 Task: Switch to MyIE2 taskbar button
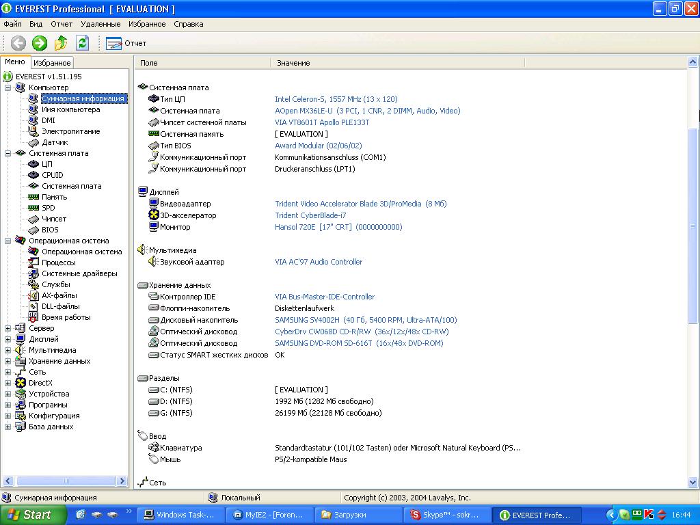[x=269, y=515]
